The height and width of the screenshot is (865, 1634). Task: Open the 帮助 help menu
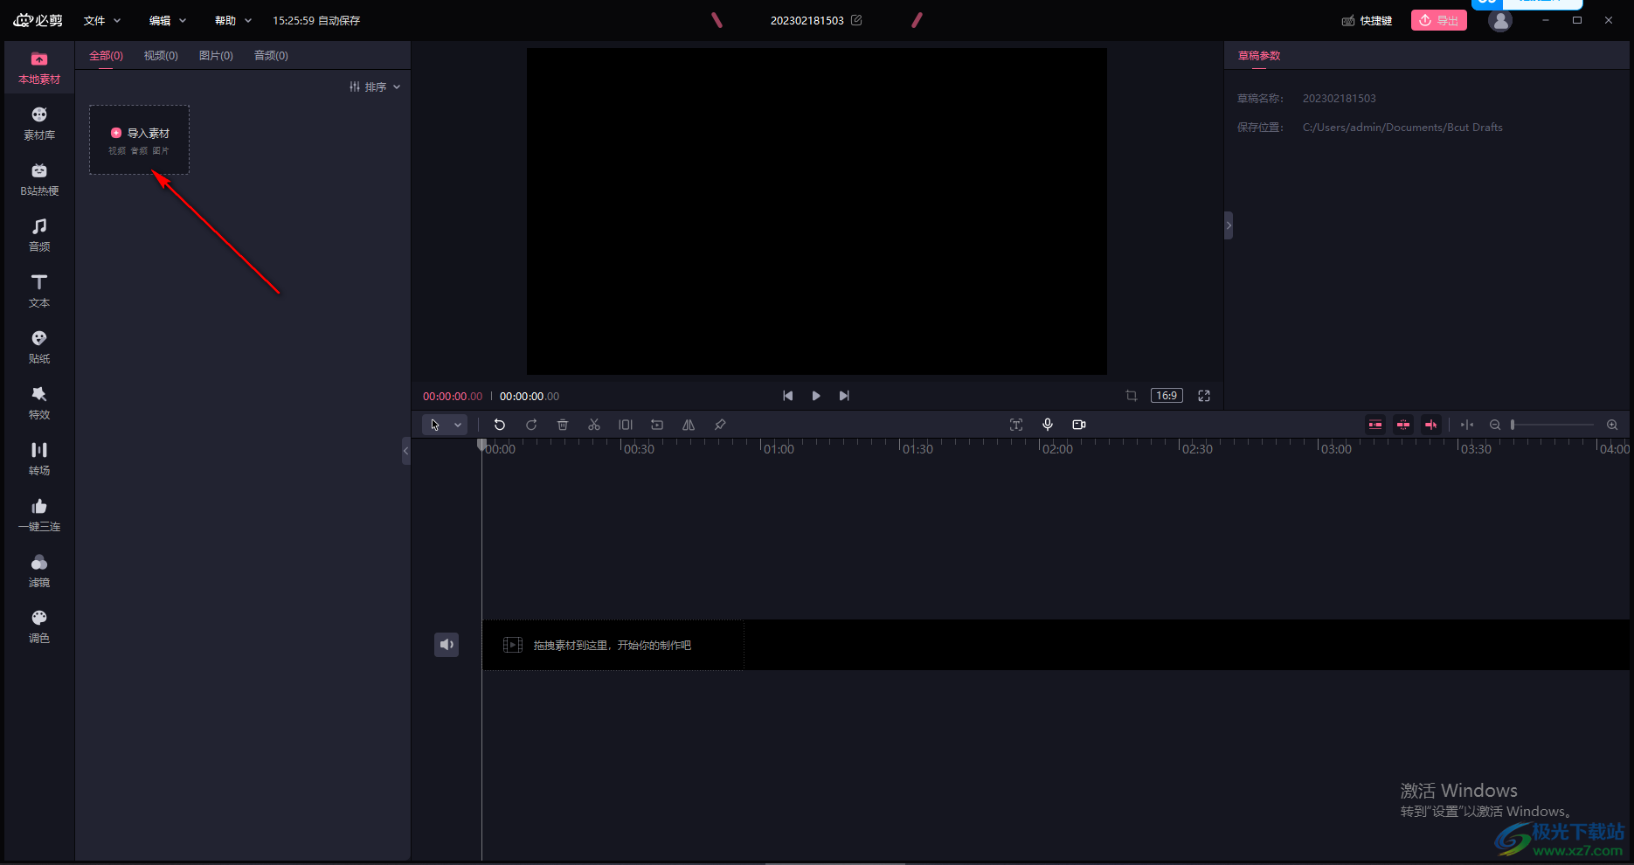pos(233,20)
